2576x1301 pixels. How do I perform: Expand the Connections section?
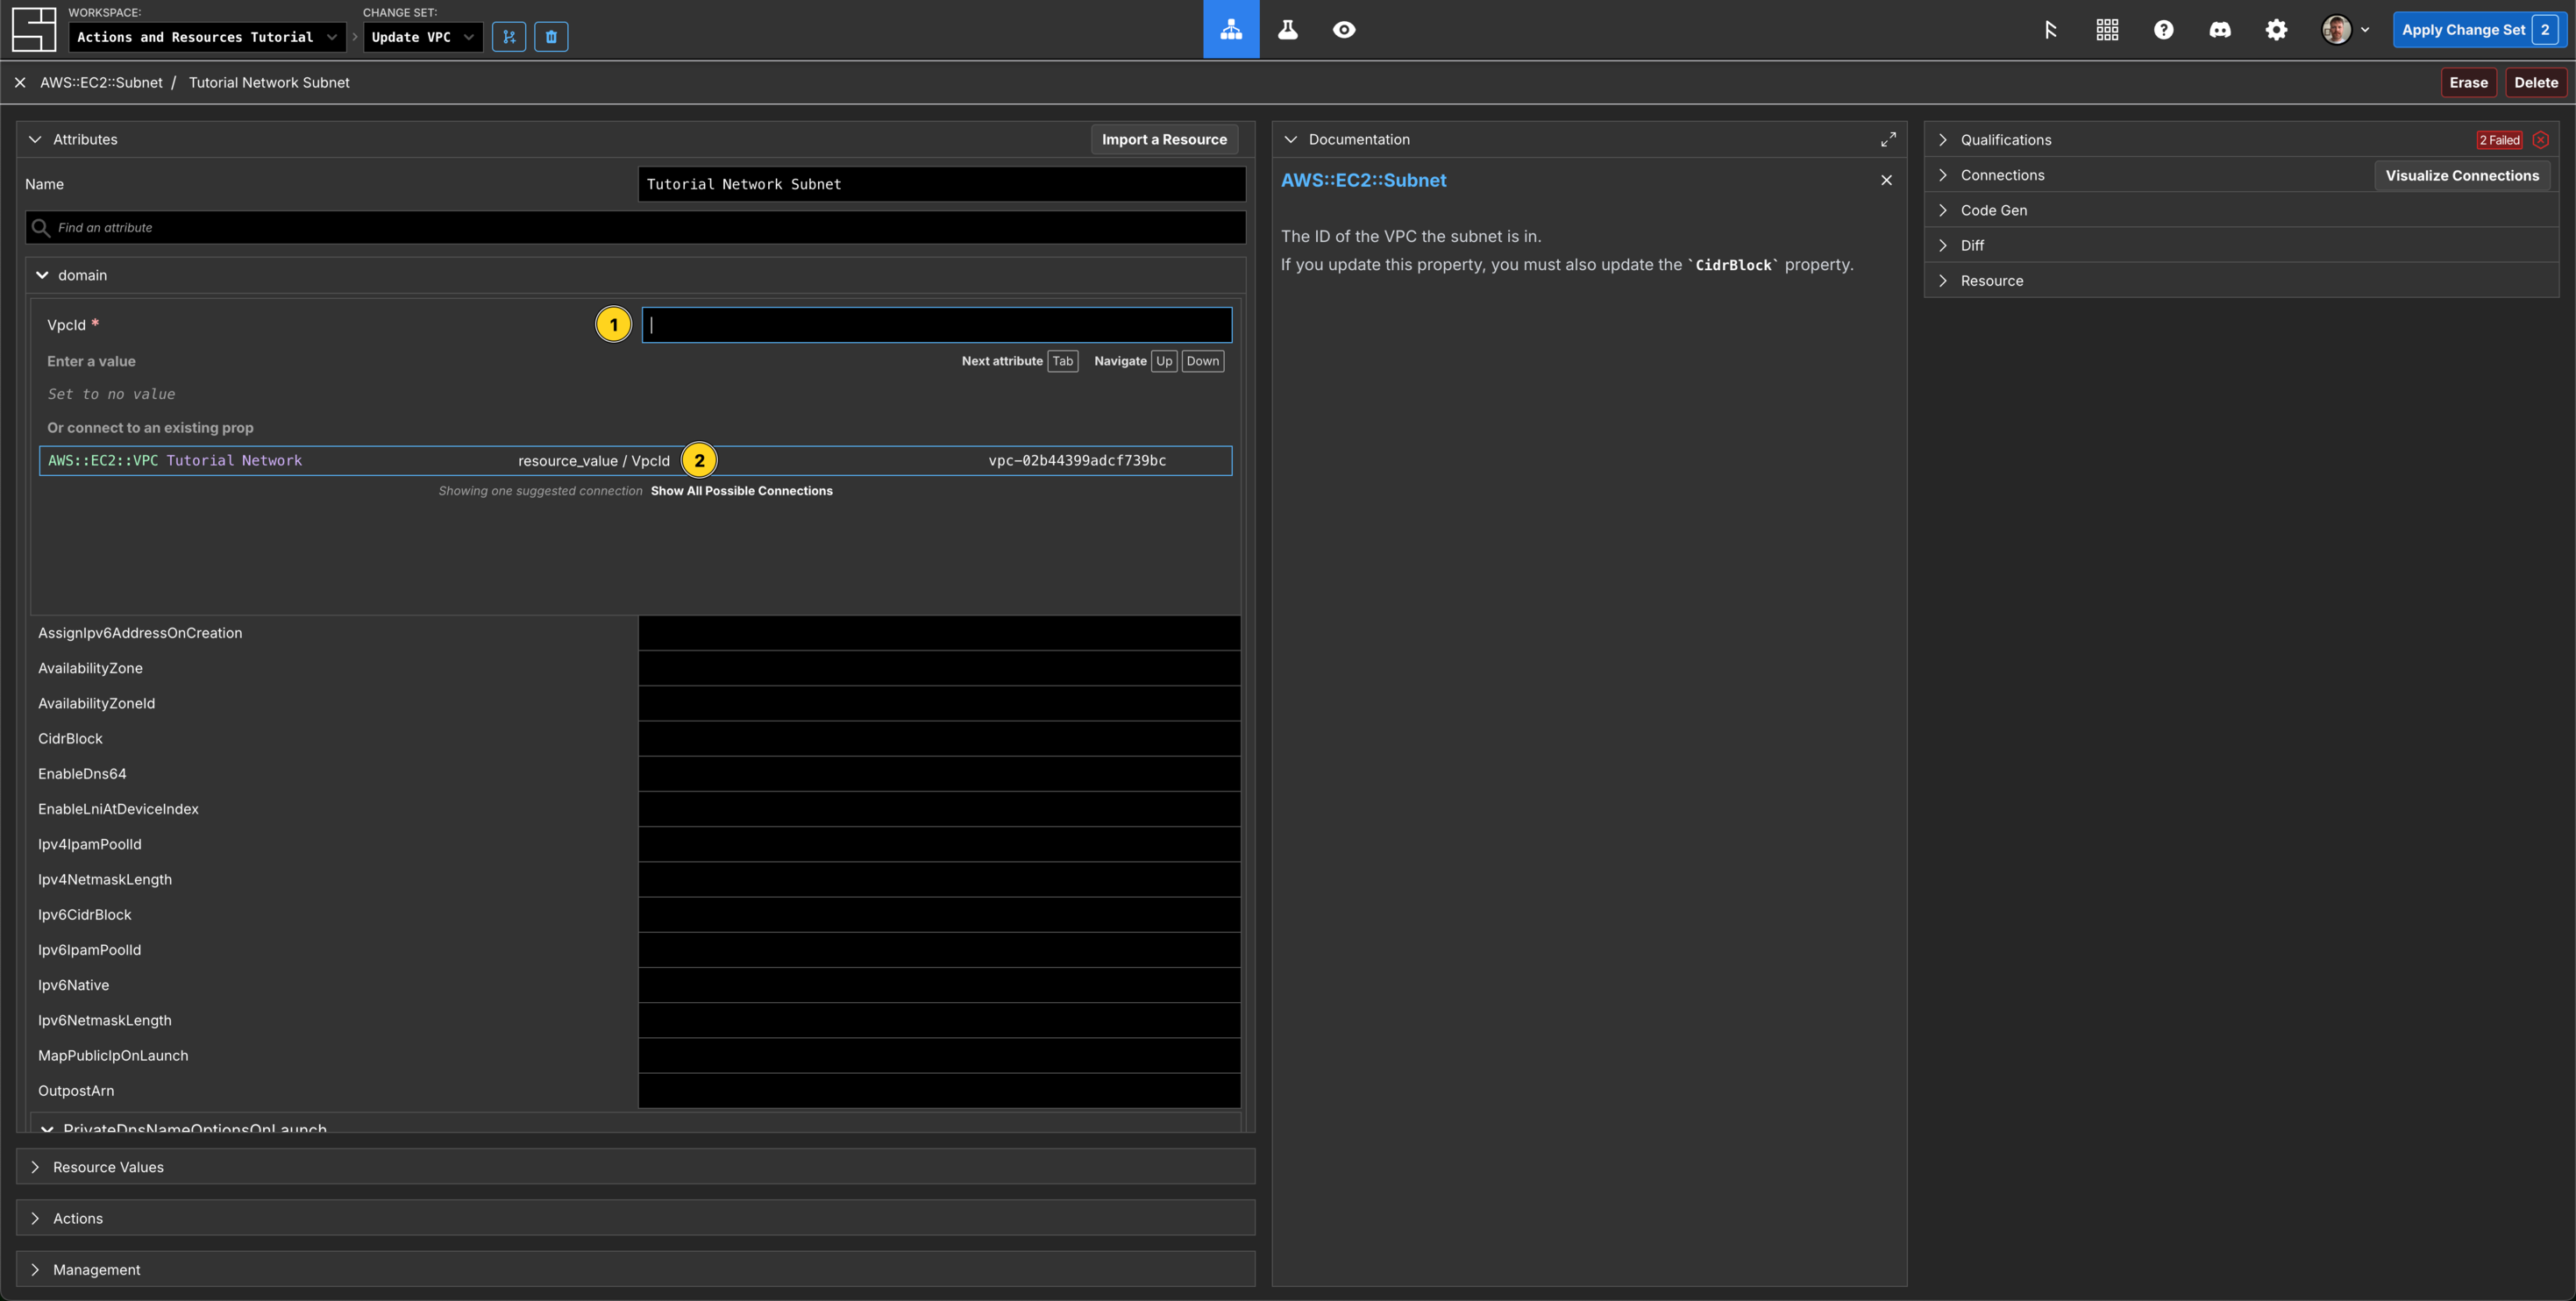(1943, 175)
